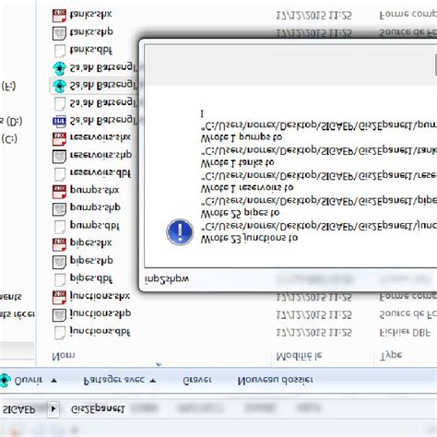Go to the SIGAEP breadcrumb folder
The width and height of the screenshot is (437, 437).
(x=19, y=409)
